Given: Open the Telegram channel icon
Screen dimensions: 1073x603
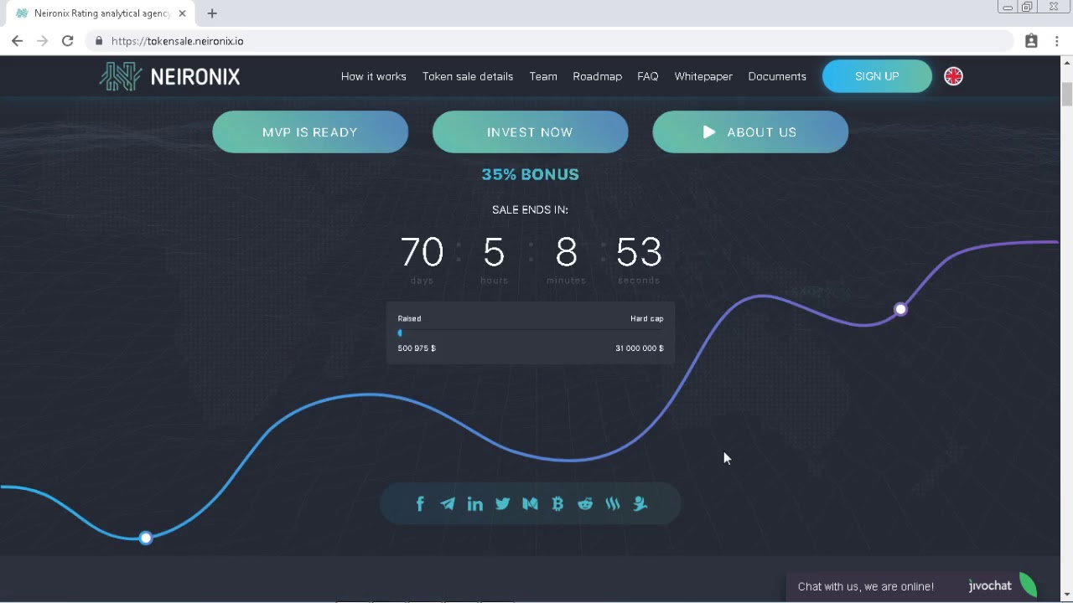Looking at the screenshot, I should pyautogui.click(x=448, y=503).
